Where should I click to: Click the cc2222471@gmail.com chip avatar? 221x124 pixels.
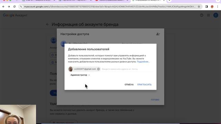click(x=70, y=69)
